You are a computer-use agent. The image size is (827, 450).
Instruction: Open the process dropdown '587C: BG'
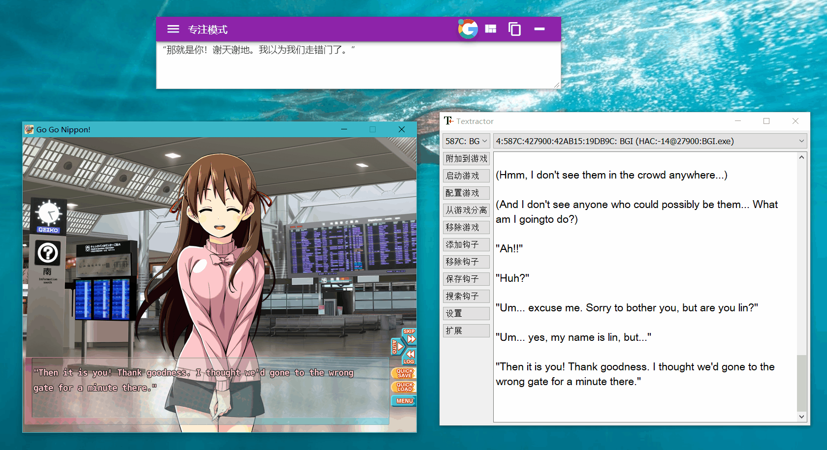click(x=466, y=141)
